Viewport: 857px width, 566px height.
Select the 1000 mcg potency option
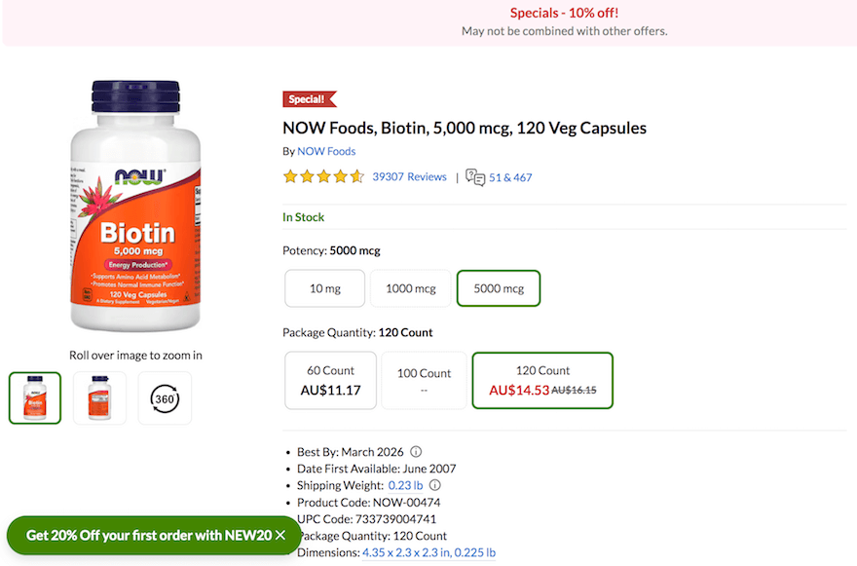(x=410, y=288)
